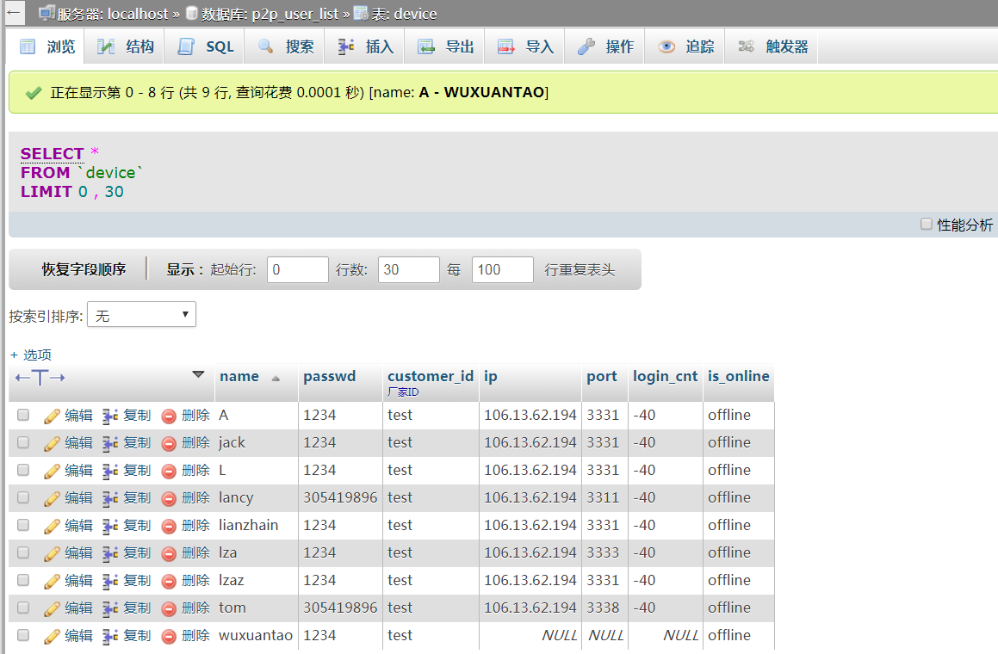Open the 按索引排序 sort dropdown
The image size is (998, 654).
click(141, 315)
